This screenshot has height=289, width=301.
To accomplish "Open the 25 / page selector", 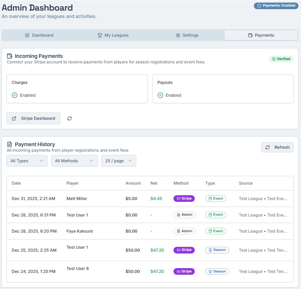I will [x=118, y=160].
